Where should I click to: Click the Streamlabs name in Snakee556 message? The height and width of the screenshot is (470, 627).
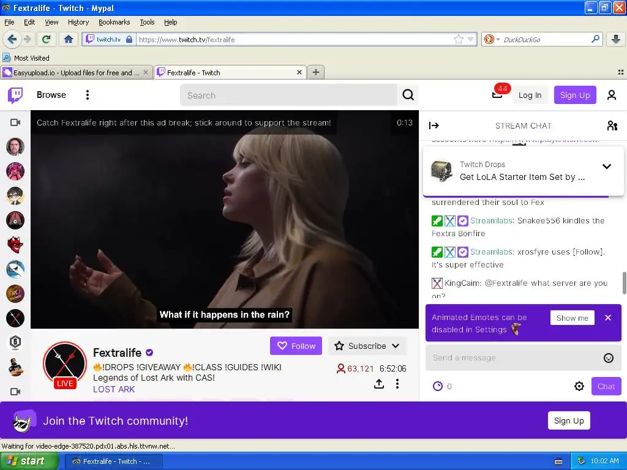tap(492, 220)
